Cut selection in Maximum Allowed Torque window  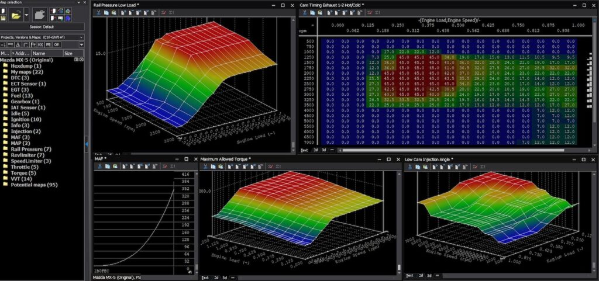pyautogui.click(x=205, y=166)
